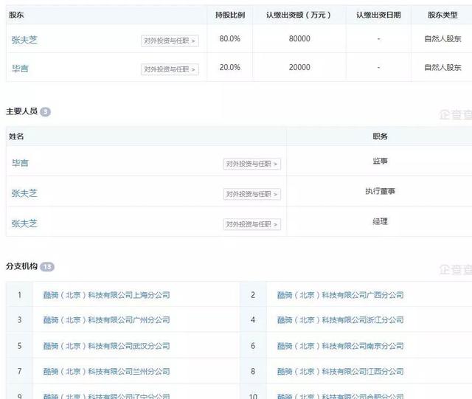Open 毕言 link in the 监事 row

[20, 163]
